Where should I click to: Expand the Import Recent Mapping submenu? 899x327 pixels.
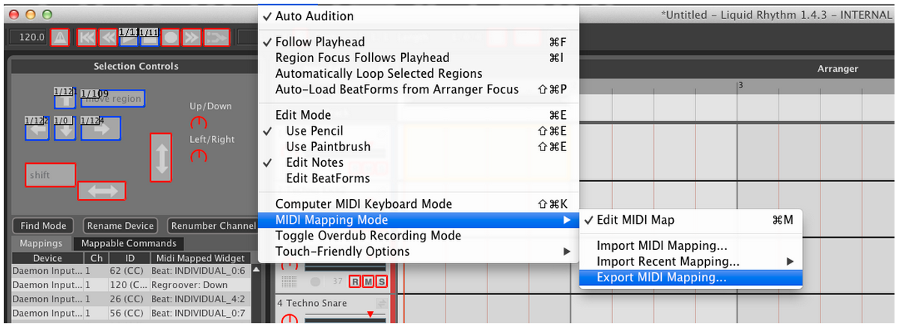(691, 261)
